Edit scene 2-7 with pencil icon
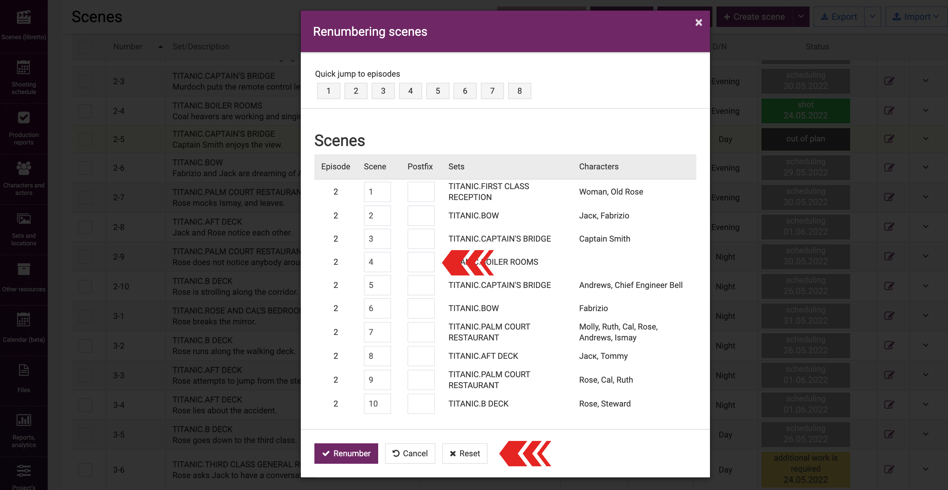The width and height of the screenshot is (948, 490). click(889, 198)
